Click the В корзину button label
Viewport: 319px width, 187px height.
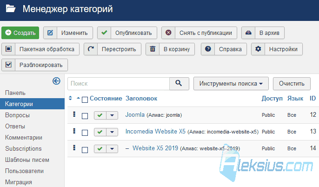[x=177, y=49]
